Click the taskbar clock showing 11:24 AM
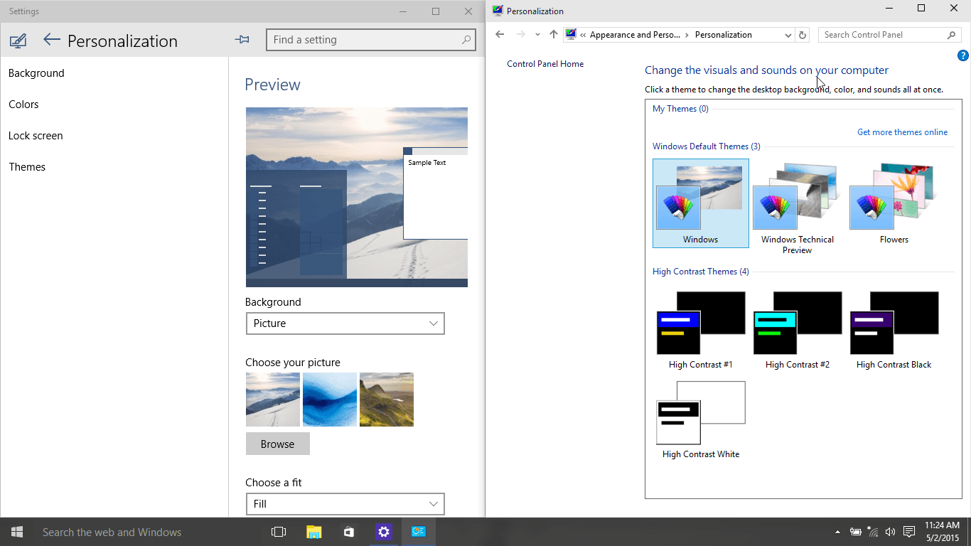The width and height of the screenshot is (971, 546). click(x=943, y=532)
